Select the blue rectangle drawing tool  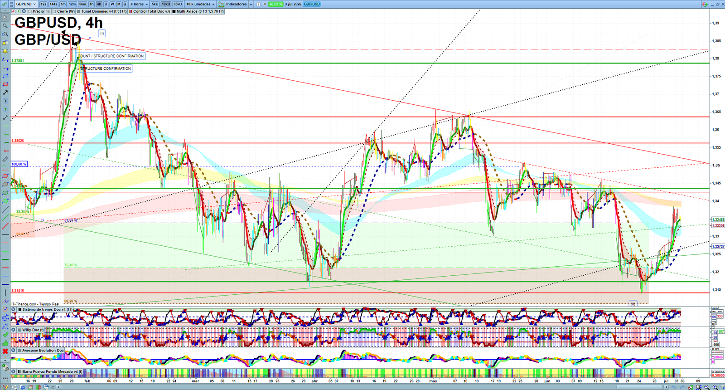5,76
